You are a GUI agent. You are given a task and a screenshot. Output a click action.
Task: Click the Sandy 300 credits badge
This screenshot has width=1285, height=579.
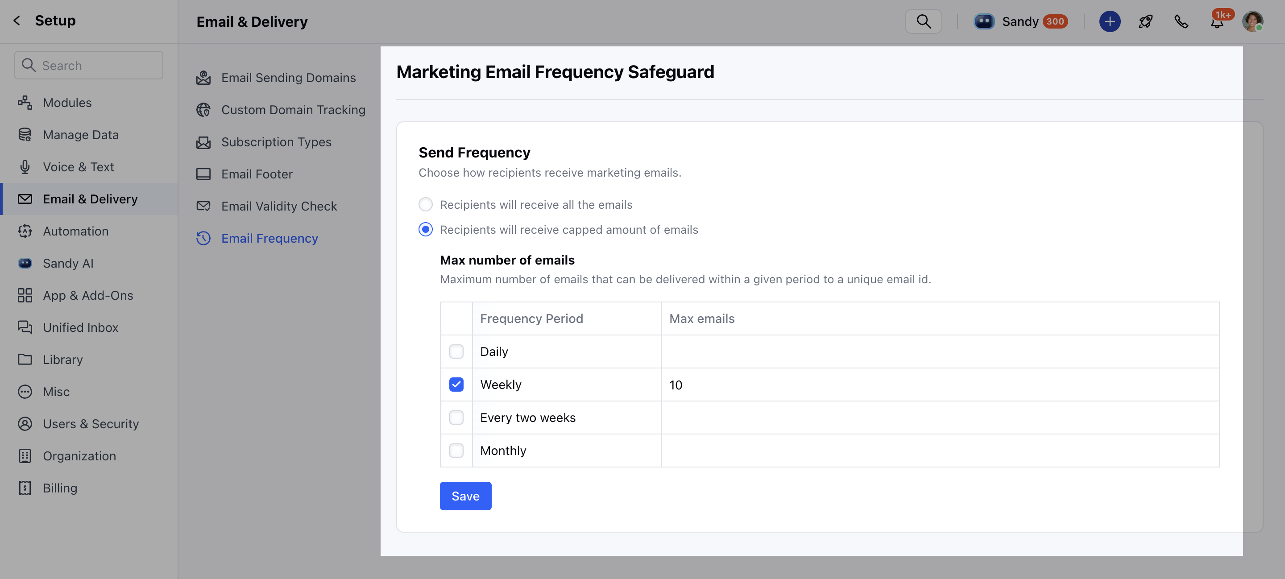(1055, 21)
